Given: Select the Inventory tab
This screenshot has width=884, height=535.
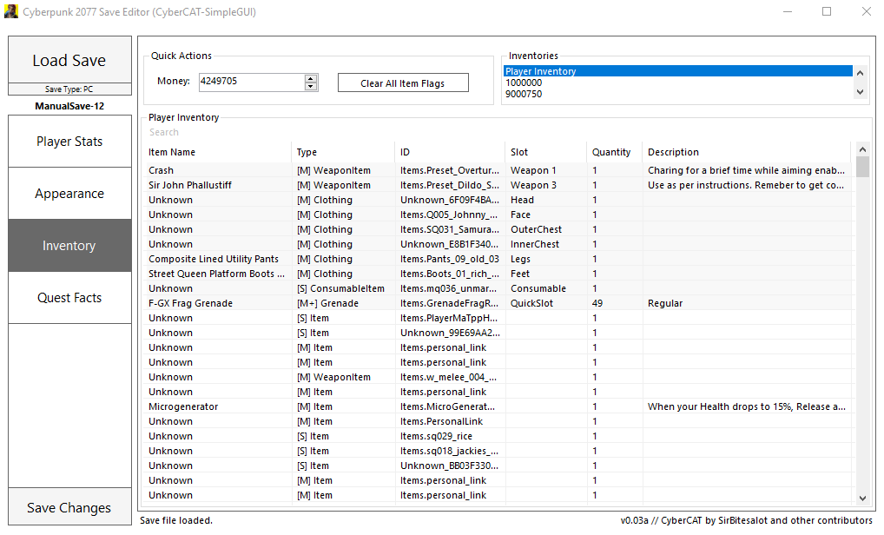Looking at the screenshot, I should 69,246.
